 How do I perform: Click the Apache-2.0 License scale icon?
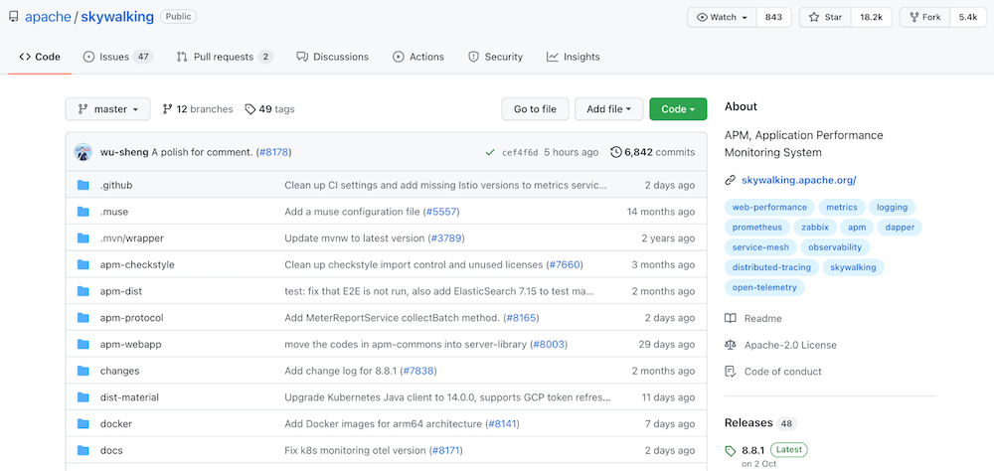coord(731,345)
